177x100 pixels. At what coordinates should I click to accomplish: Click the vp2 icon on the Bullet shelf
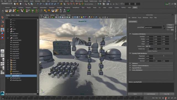click(61, 11)
